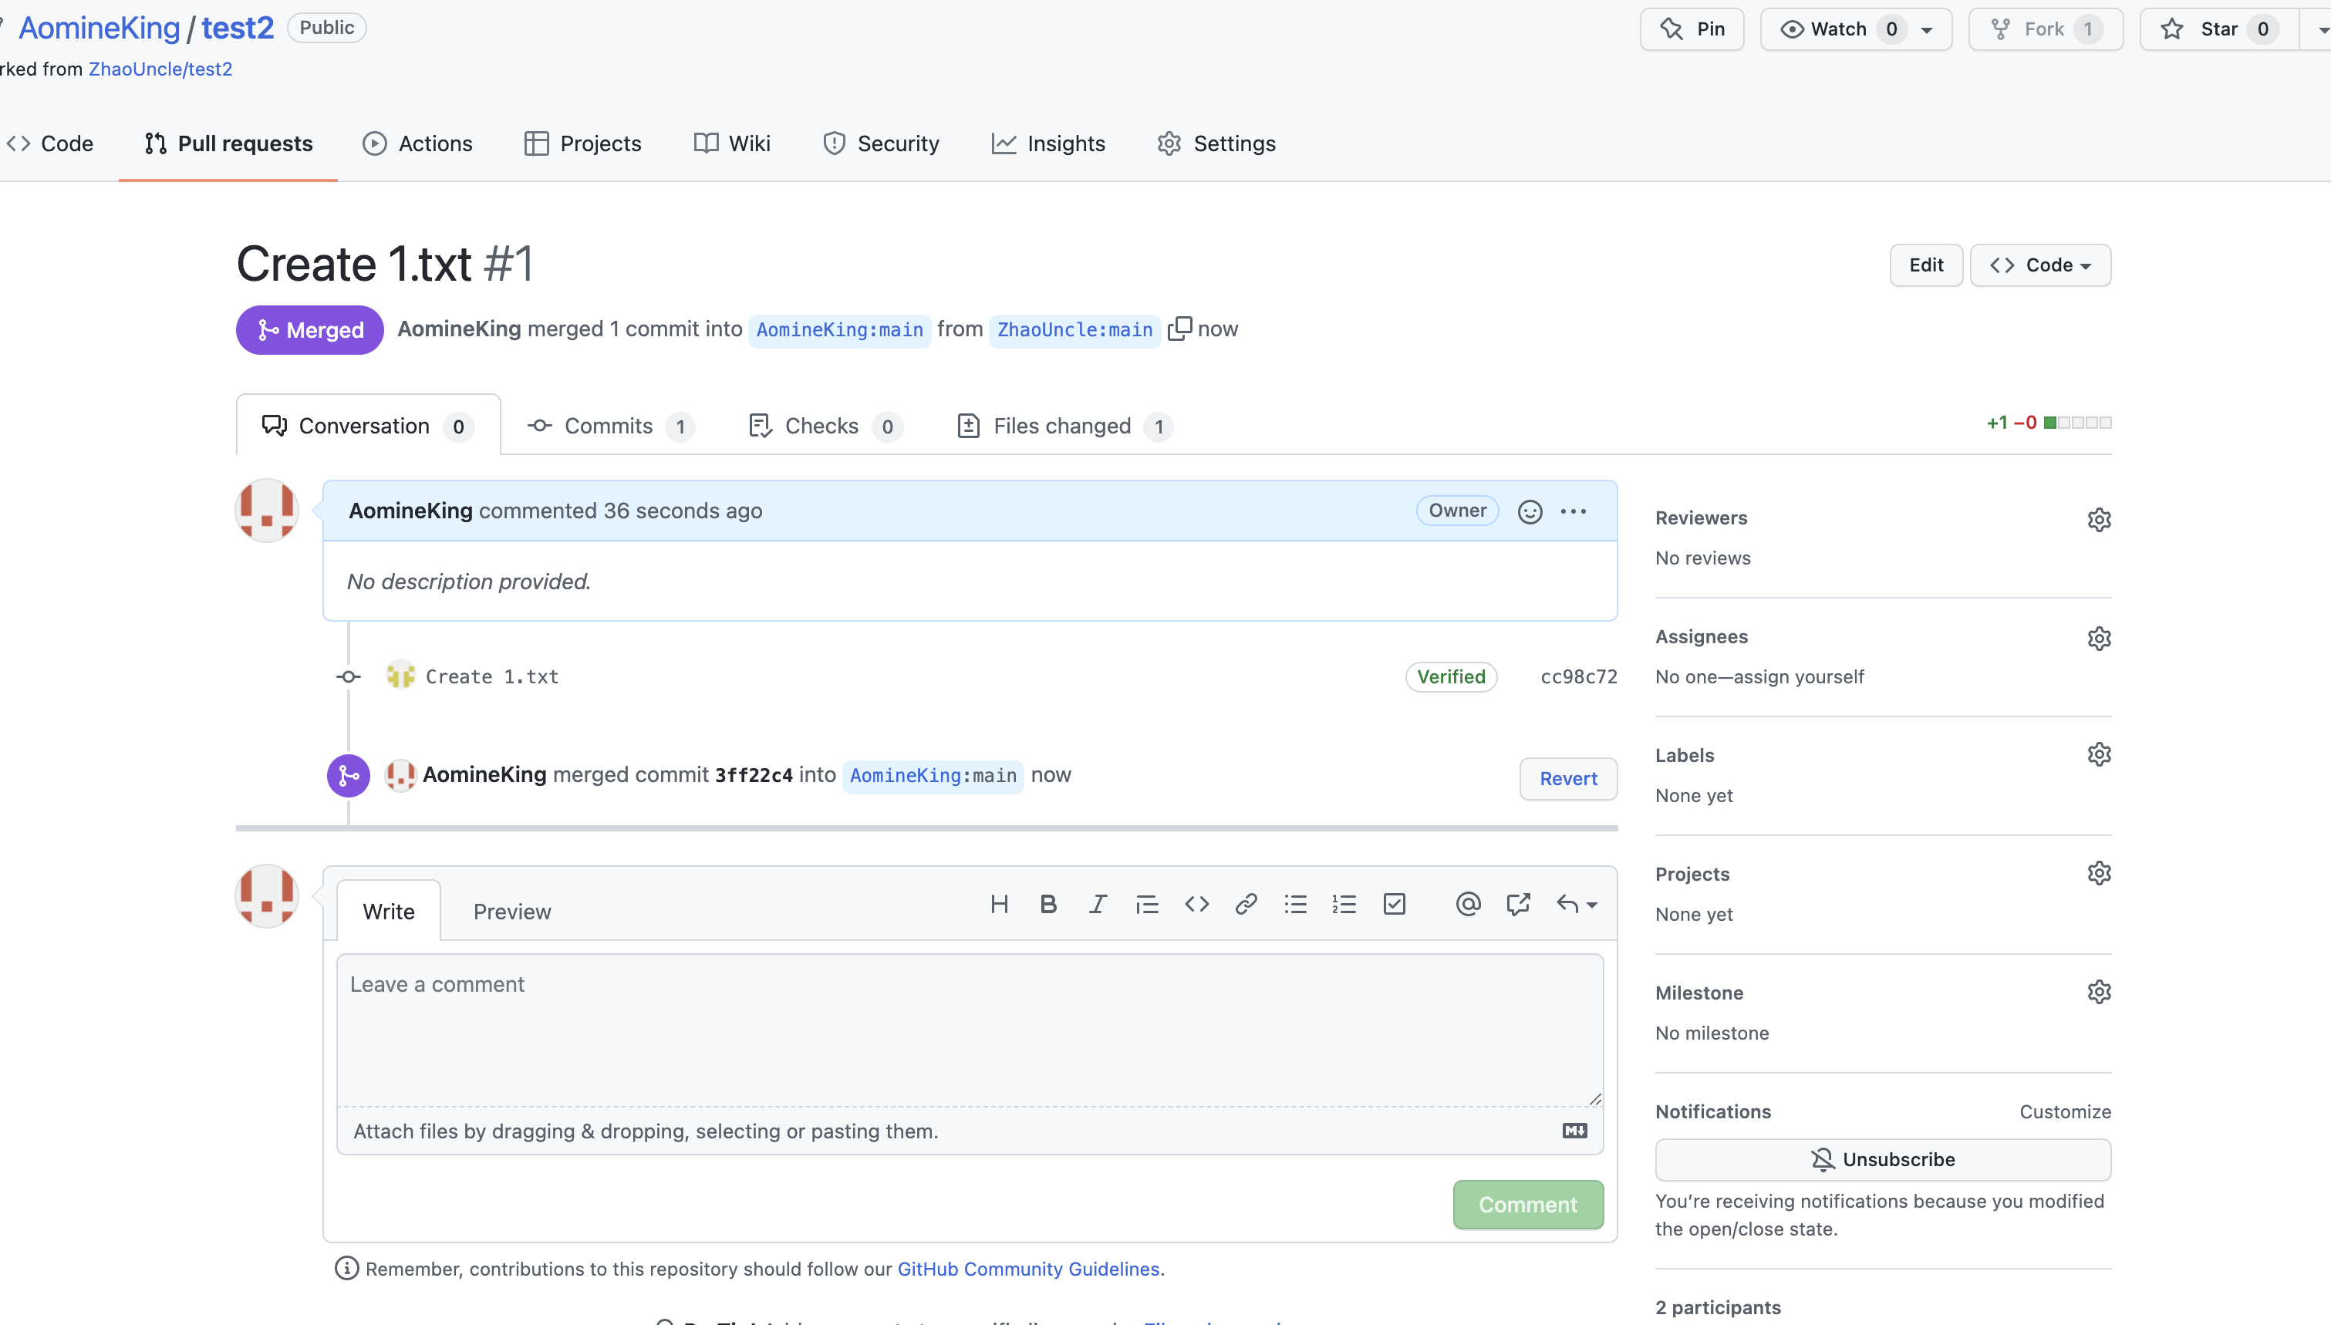Open the Reviewers gear settings

point(2098,519)
